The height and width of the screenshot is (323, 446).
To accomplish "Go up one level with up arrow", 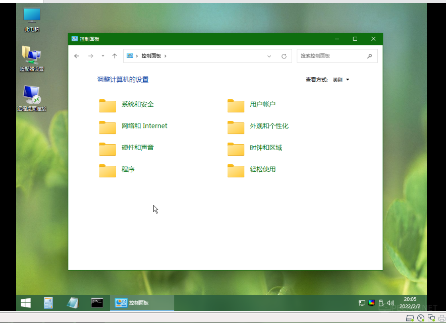I will pyautogui.click(x=115, y=56).
